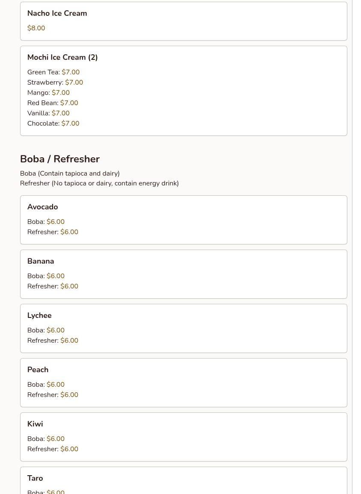Click the Lychee drink title

tap(39, 315)
